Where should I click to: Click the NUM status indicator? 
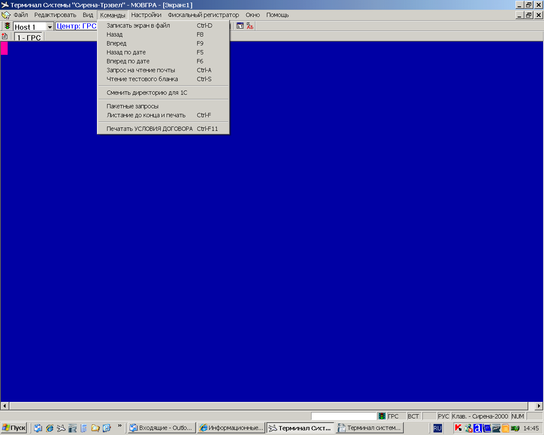point(518,416)
